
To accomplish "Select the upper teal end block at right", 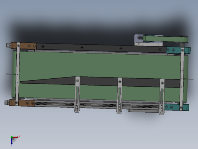I will pos(178,50).
